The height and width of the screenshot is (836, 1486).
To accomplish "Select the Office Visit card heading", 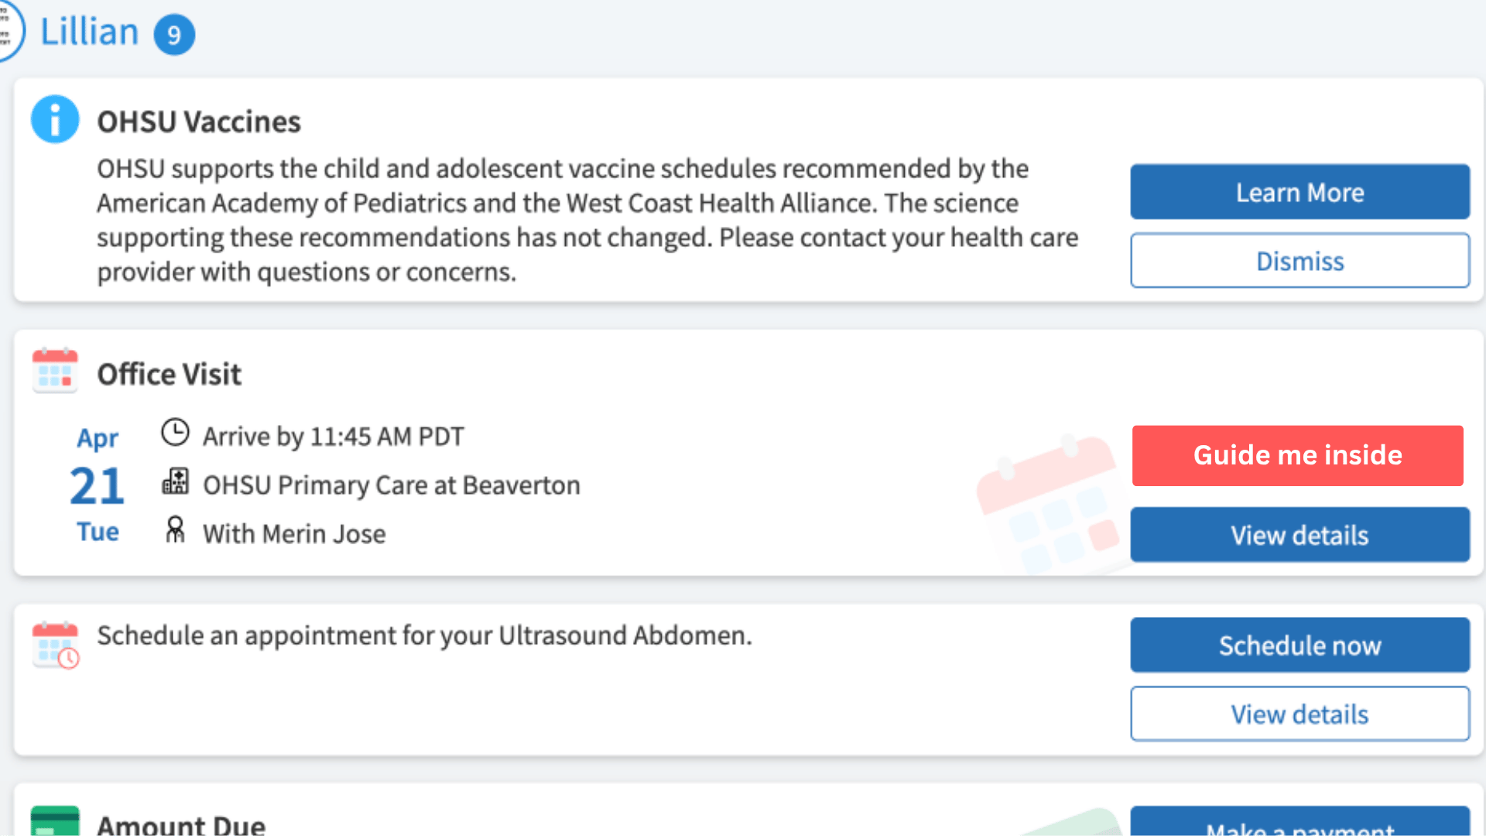I will click(169, 374).
